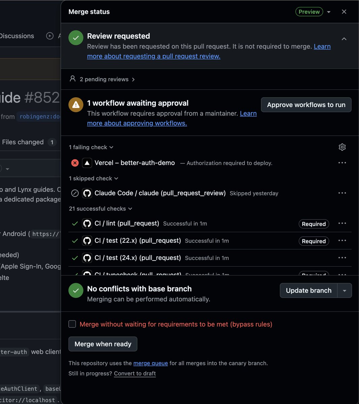Open more options for Claude Code check
This screenshot has height=404, width=359.
342,193
